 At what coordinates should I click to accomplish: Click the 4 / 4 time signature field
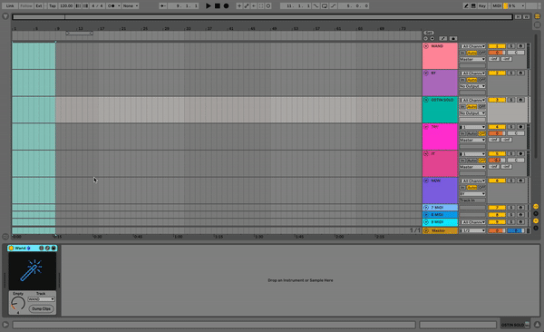tap(97, 6)
